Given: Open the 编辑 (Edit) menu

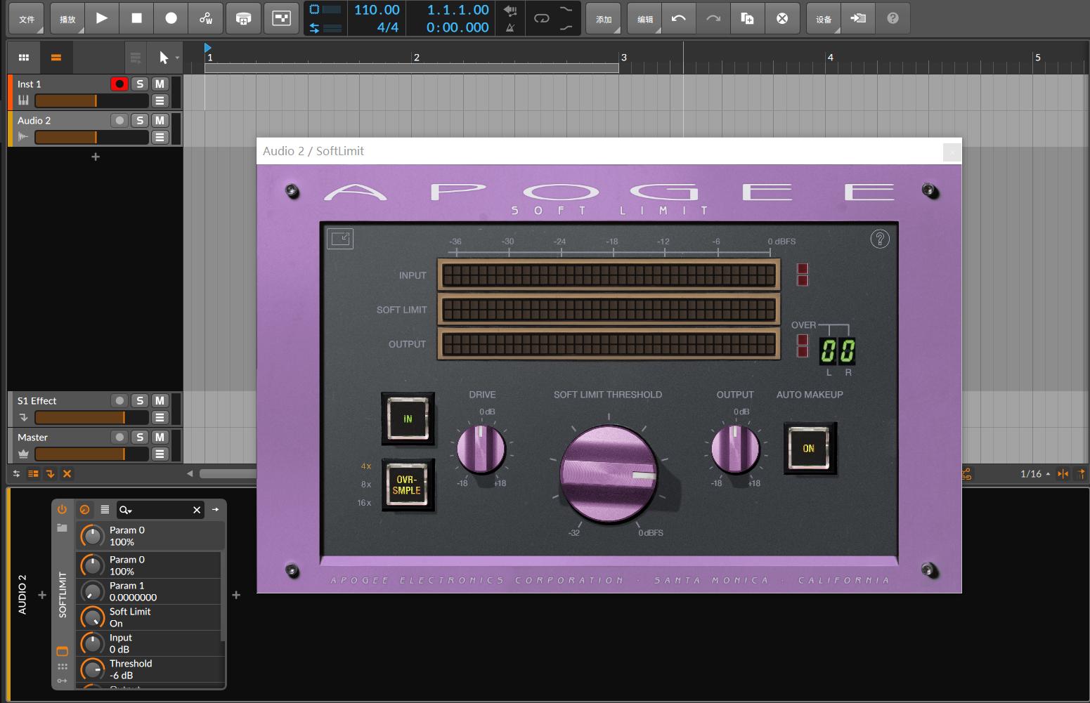Looking at the screenshot, I should pos(645,19).
